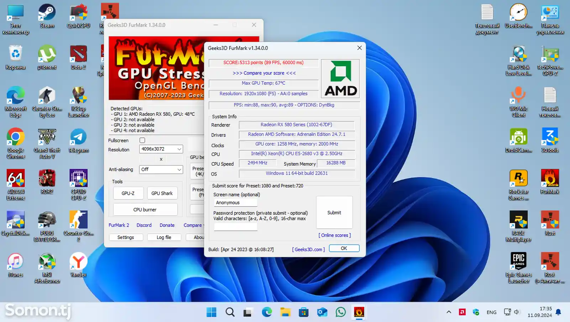Enable the Fullscreen checkbox in FurMark
Viewport: 570px width, 322px height.
tap(142, 140)
